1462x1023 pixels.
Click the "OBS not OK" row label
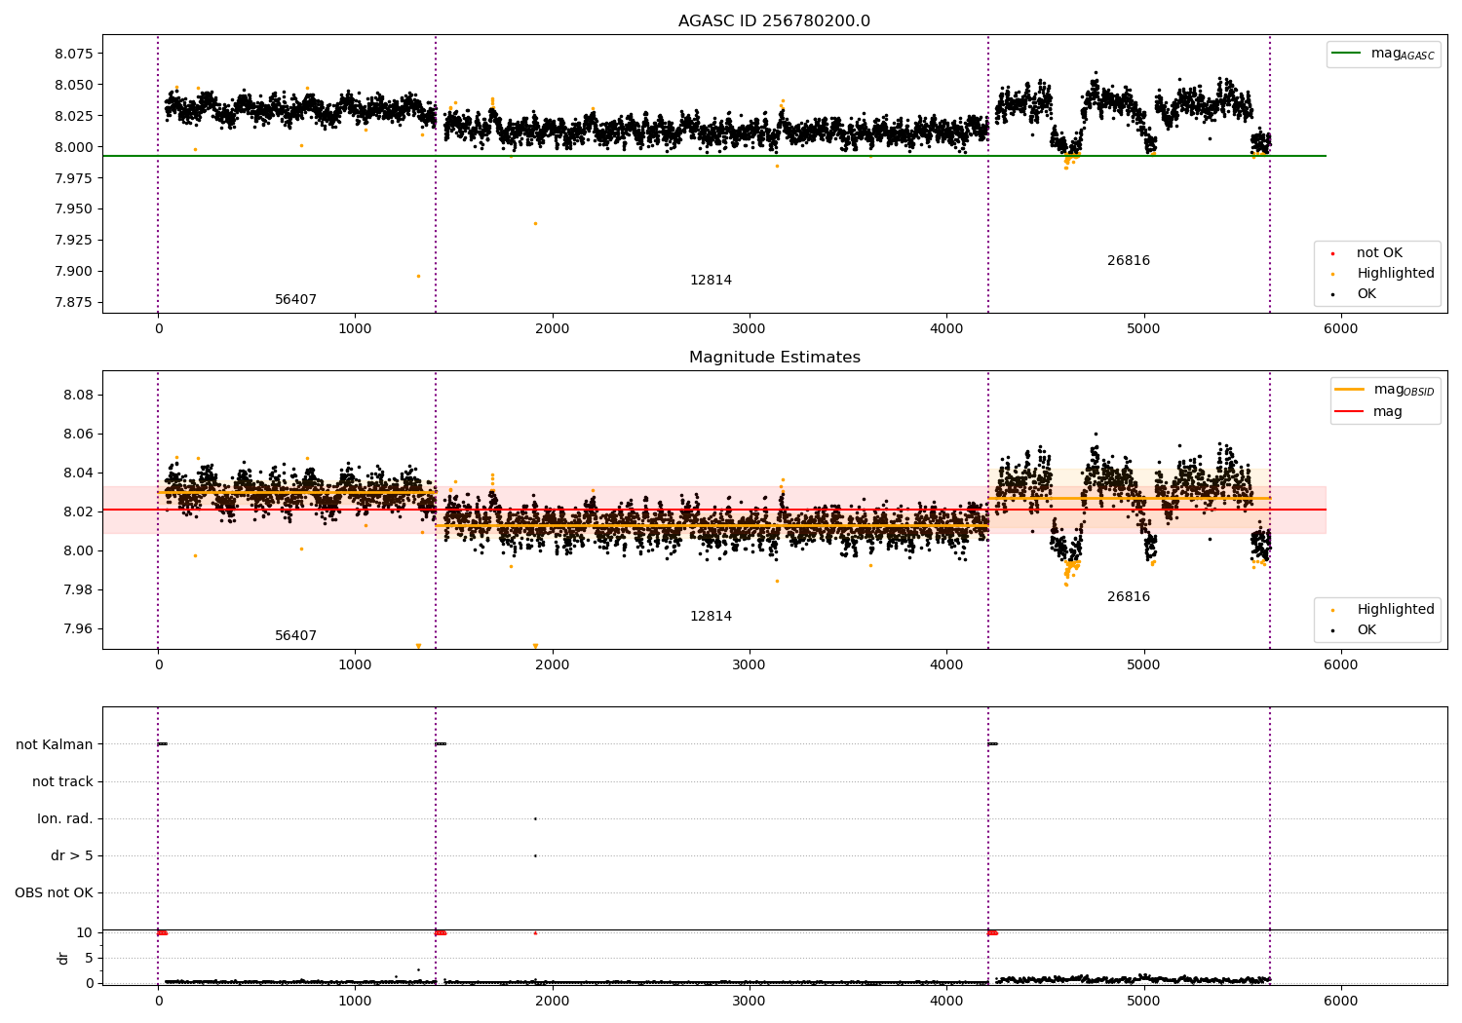click(55, 893)
